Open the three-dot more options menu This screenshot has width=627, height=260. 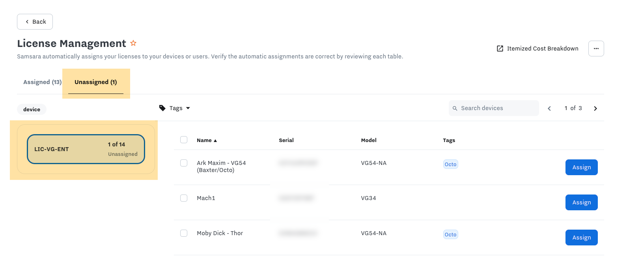coord(596,49)
